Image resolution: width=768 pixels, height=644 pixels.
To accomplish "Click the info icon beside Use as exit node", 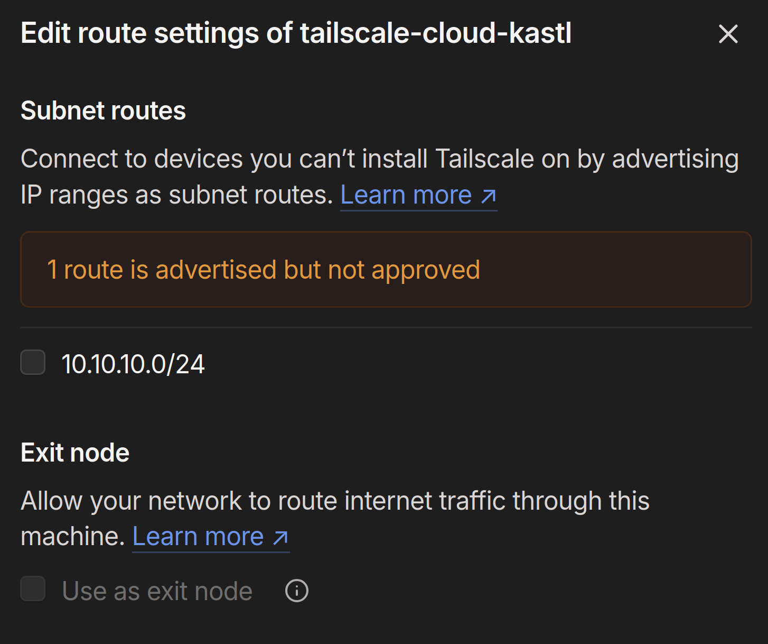I will (297, 591).
